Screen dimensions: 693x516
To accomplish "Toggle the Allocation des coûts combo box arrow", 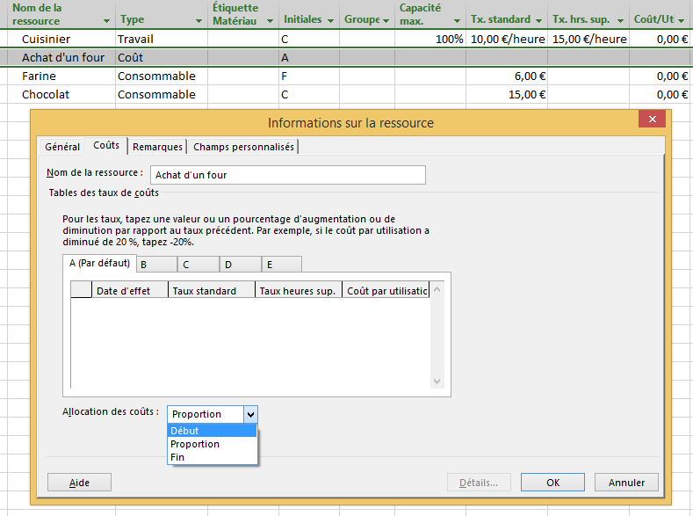I will (250, 415).
